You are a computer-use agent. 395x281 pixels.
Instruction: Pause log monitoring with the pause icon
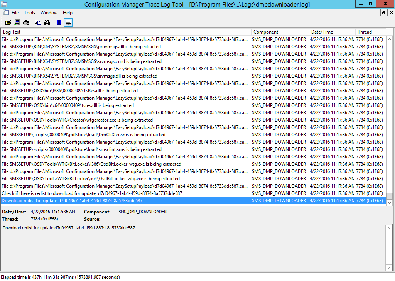pos(59,22)
